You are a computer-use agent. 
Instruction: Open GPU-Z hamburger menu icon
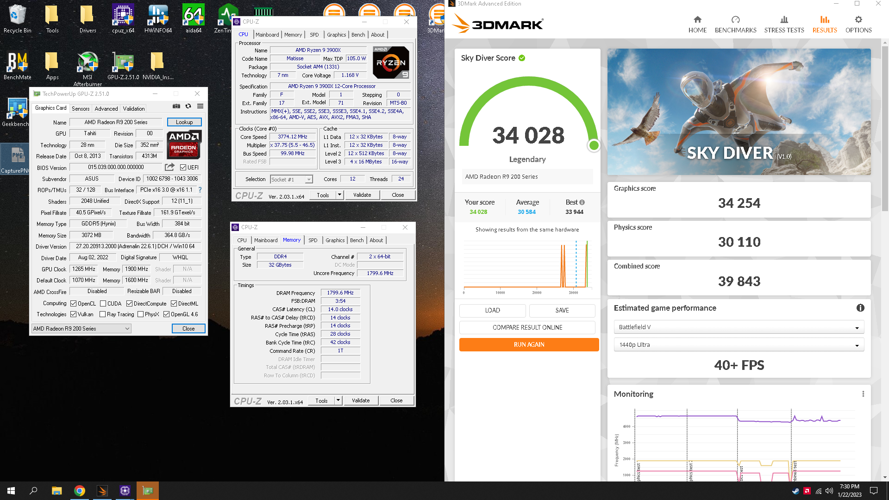coord(200,106)
